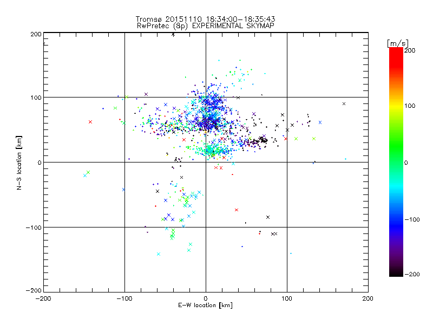Click the "100" tick label on N-S axis
Viewport: 433px width, 325px height.
tap(36, 97)
